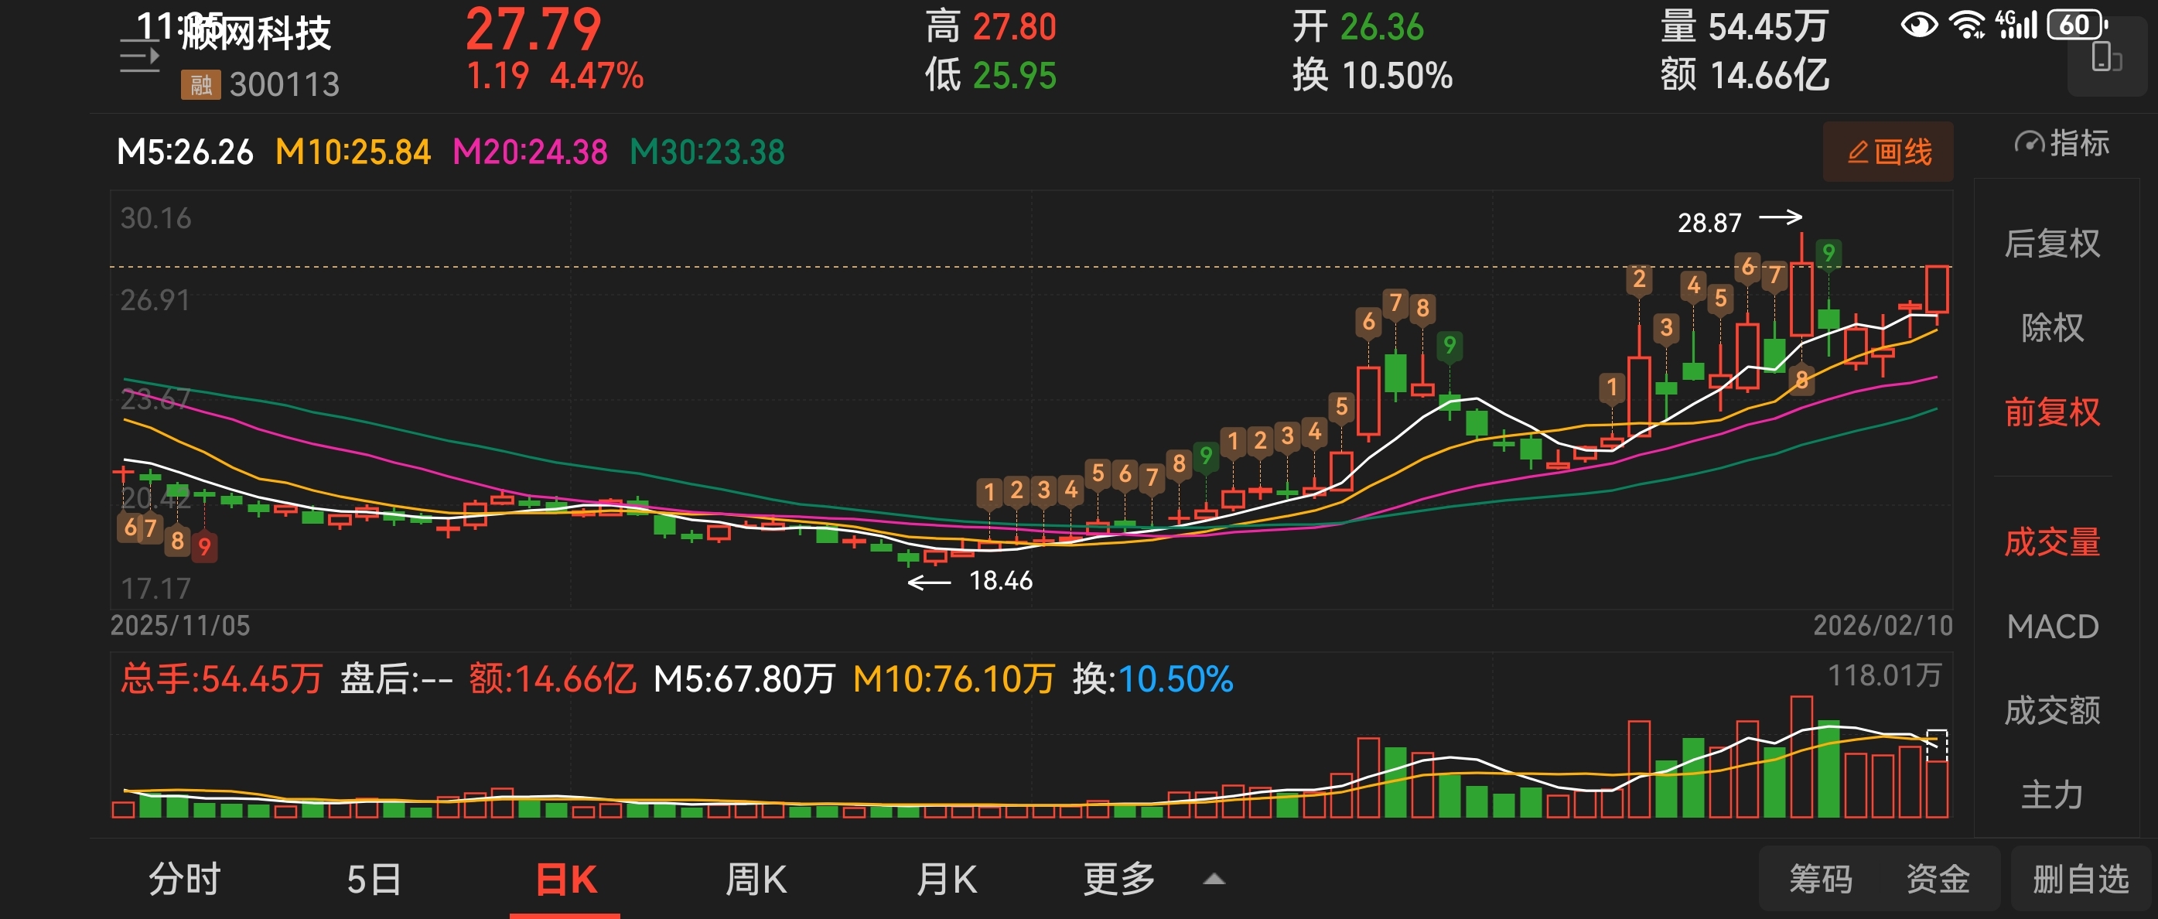Image resolution: width=2158 pixels, height=919 pixels.
Task: Open the 筹码 chip distribution button
Action: coord(1821,880)
